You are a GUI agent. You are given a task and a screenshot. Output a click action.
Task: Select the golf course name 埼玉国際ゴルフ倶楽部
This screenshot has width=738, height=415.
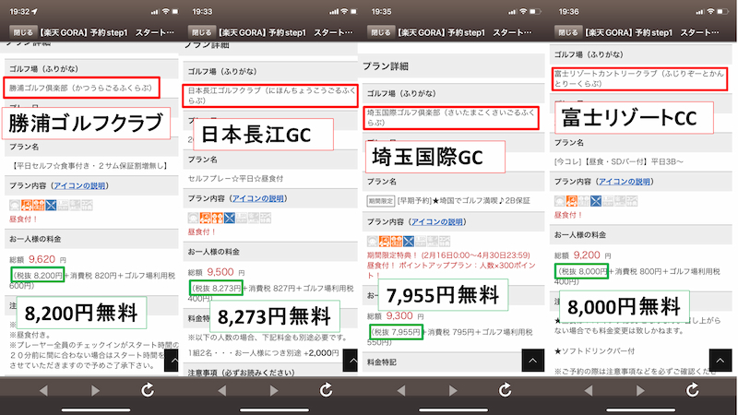[x=450, y=118]
